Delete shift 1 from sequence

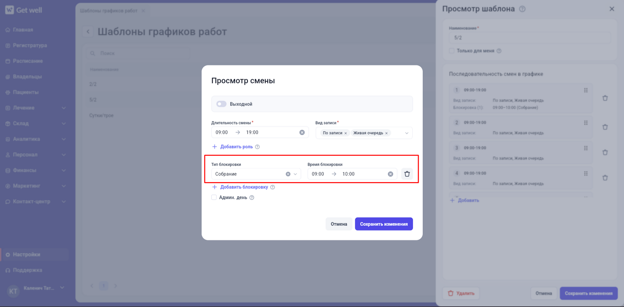[x=605, y=98]
